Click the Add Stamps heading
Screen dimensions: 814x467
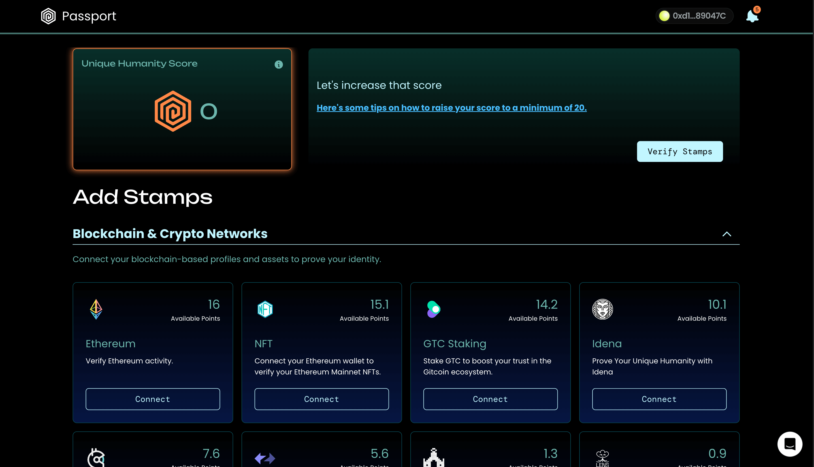(142, 197)
